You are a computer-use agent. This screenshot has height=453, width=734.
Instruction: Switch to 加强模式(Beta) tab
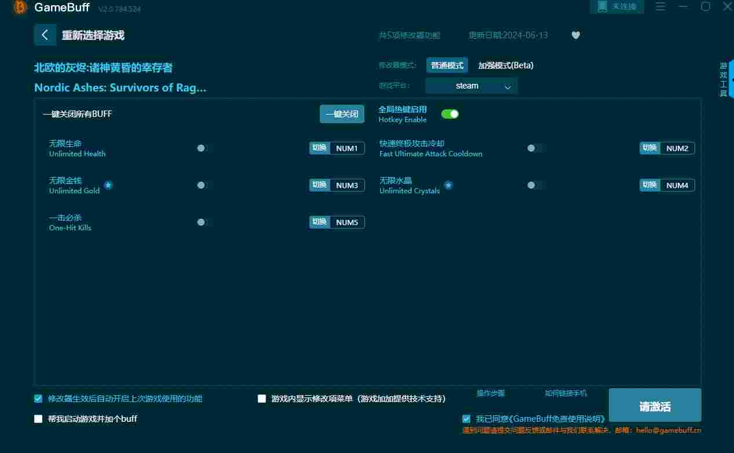[506, 65]
